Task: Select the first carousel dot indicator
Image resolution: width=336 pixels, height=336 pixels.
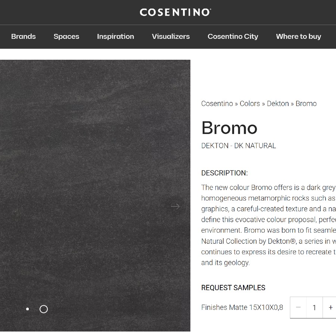Action: (x=27, y=309)
